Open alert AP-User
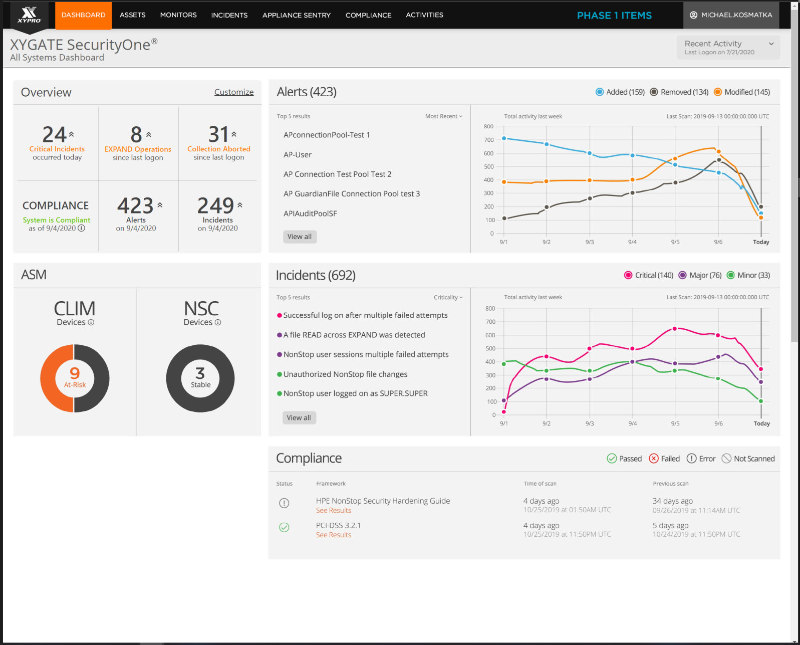Screen dimensions: 800x645 coord(298,155)
